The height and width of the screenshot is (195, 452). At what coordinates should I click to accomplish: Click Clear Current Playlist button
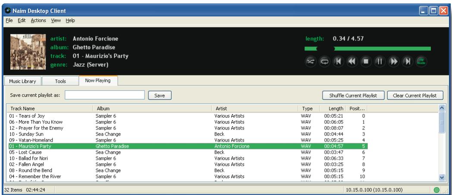(x=415, y=96)
